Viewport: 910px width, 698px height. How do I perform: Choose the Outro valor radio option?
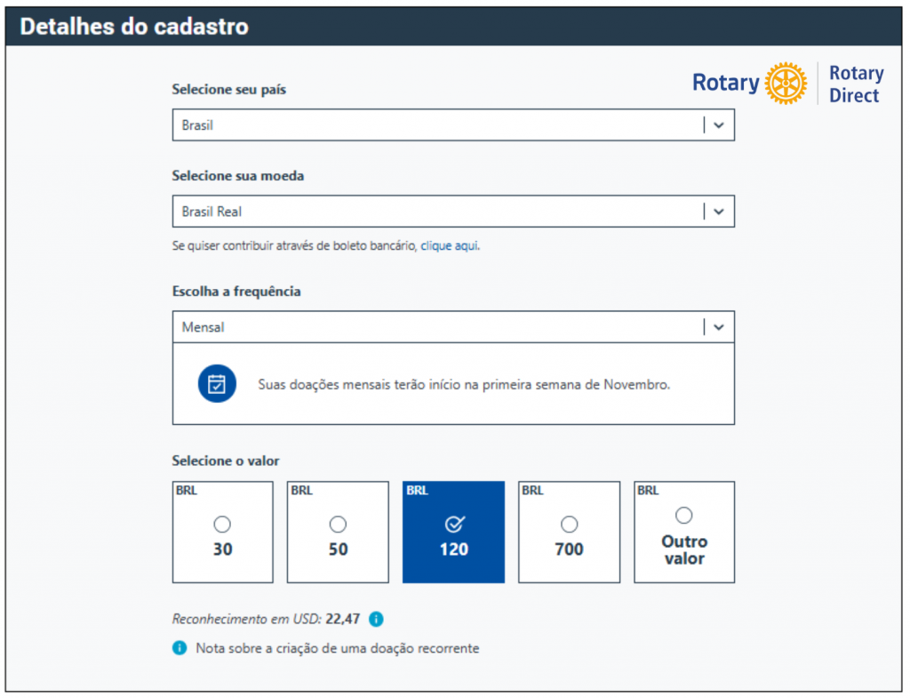(683, 516)
